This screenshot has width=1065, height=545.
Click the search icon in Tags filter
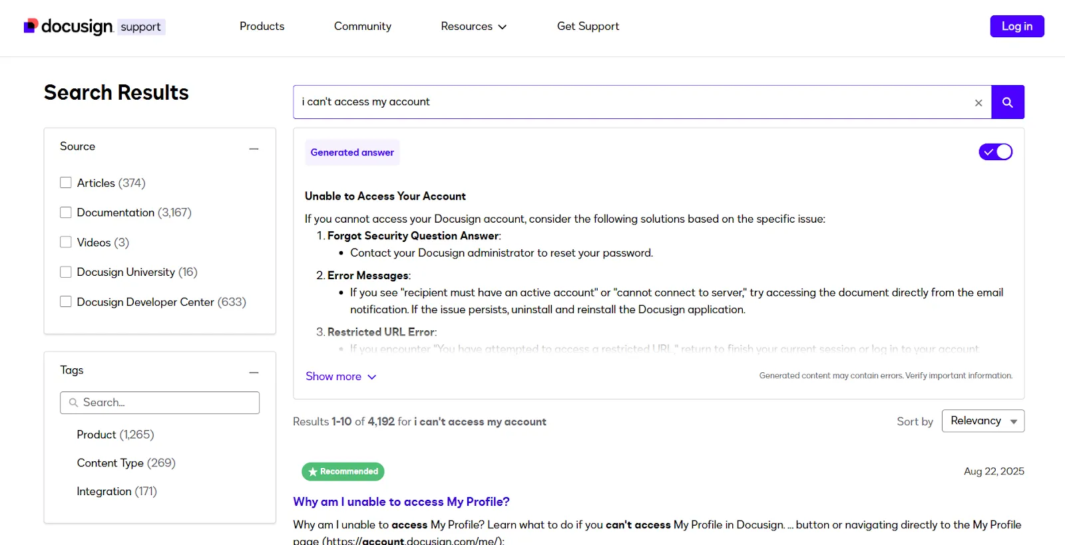74,403
